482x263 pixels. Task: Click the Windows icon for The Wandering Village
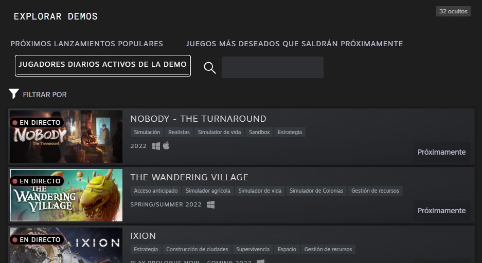(x=210, y=204)
